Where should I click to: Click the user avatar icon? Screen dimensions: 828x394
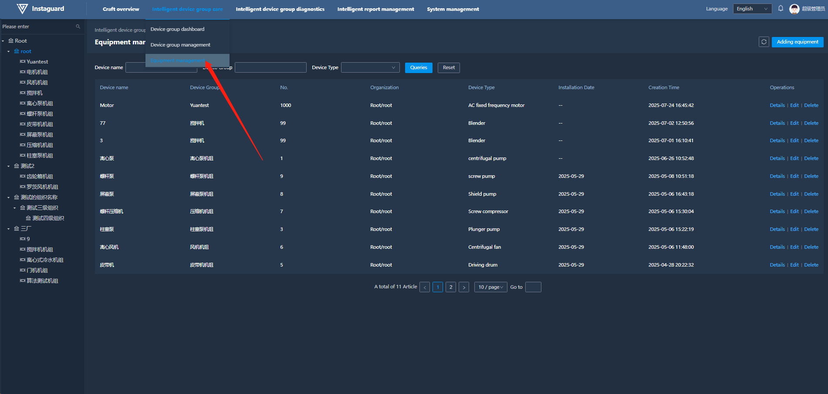[794, 9]
